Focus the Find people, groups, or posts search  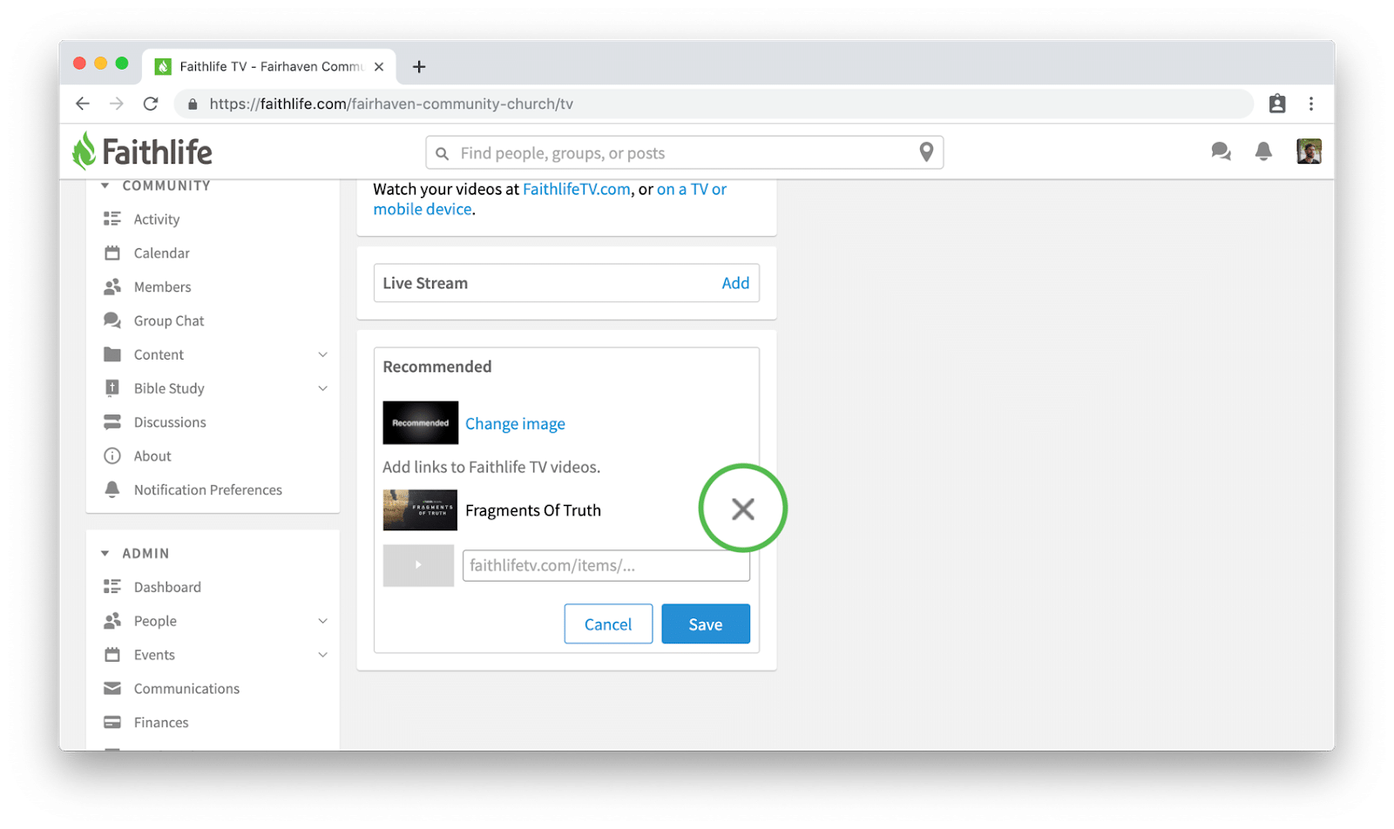pos(684,152)
